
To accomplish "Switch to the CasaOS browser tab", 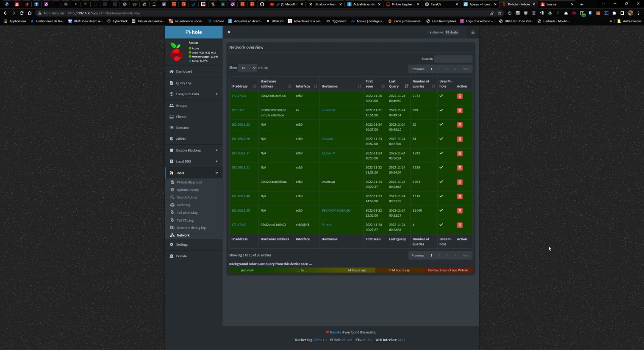I will coord(441,4).
